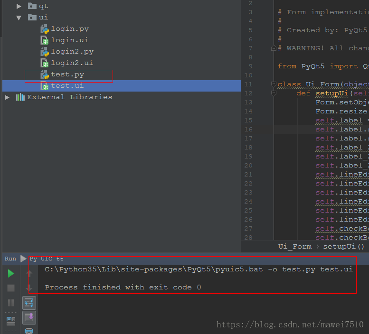Click Ui_Form in editor breadcrumb

point(294,247)
